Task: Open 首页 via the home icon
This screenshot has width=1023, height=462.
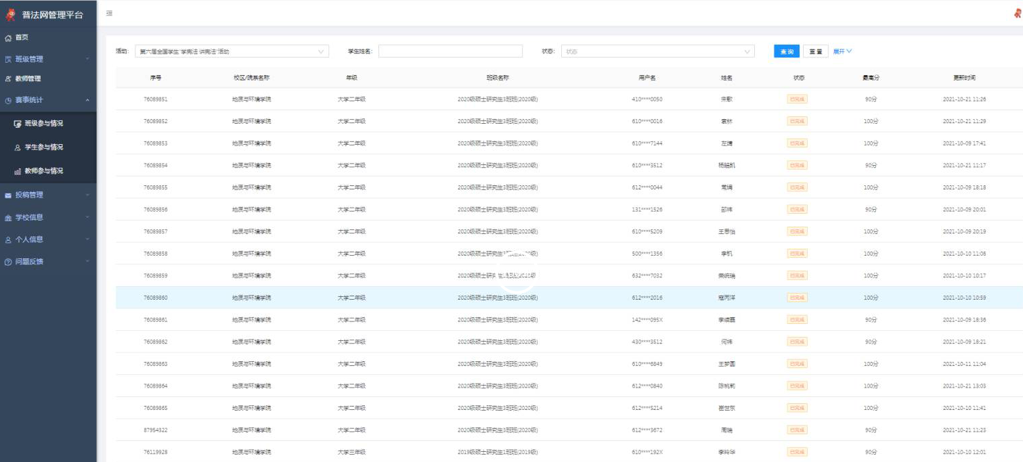Action: point(8,38)
